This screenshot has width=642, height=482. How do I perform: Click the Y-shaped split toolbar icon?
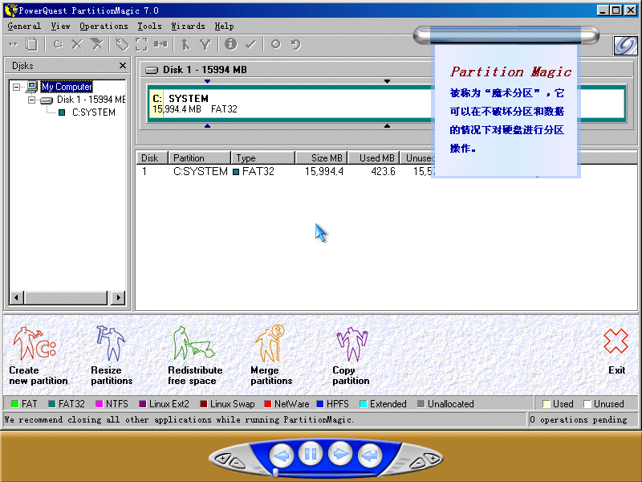(205, 44)
